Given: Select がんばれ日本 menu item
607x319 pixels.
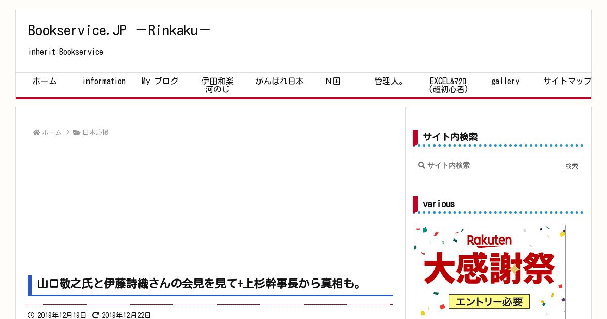Looking at the screenshot, I should (x=280, y=81).
